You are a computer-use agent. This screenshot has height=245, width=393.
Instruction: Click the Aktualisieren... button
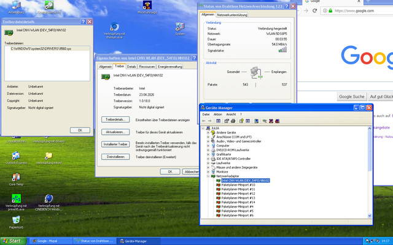pyautogui.click(x=115, y=132)
